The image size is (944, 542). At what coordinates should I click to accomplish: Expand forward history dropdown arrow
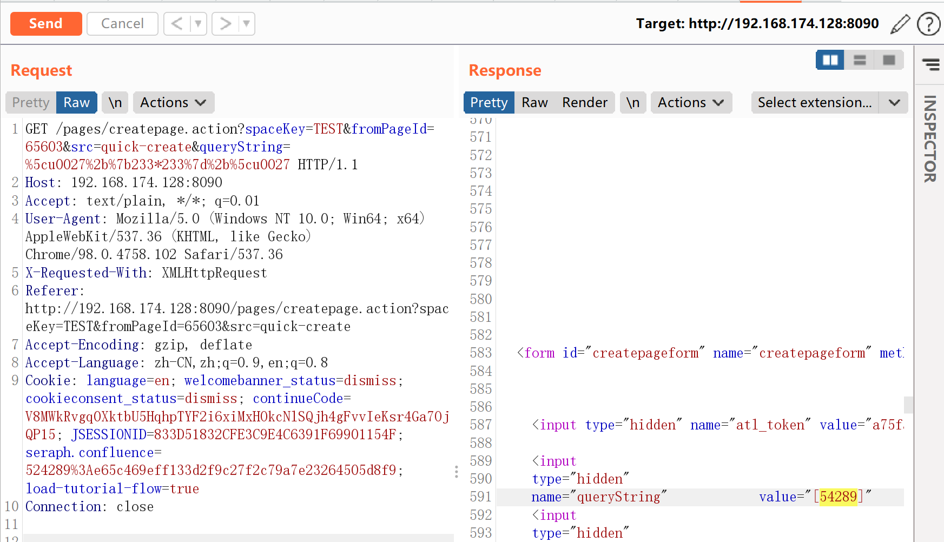pyautogui.click(x=246, y=24)
